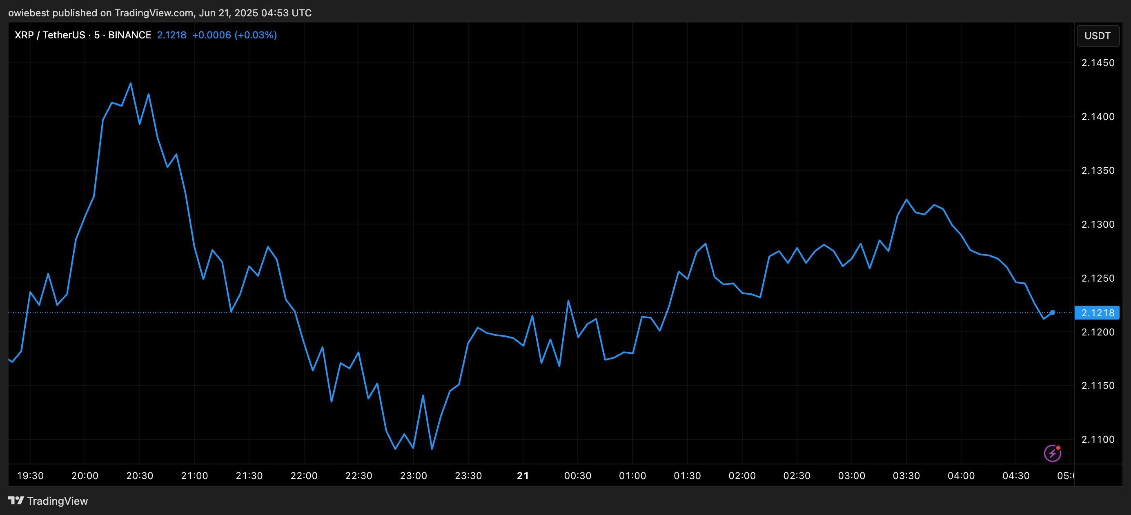
Task: Open the USDT currency button
Action: (1098, 36)
